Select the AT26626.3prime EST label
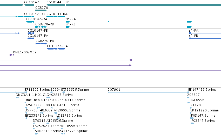Viewport: 221px width, 135px height. point(60,121)
